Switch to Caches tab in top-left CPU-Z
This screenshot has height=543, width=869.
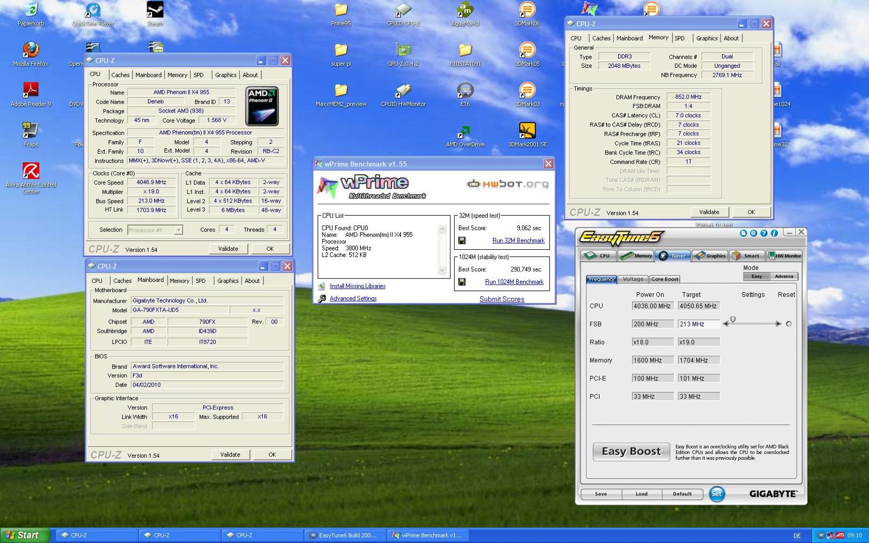[121, 75]
